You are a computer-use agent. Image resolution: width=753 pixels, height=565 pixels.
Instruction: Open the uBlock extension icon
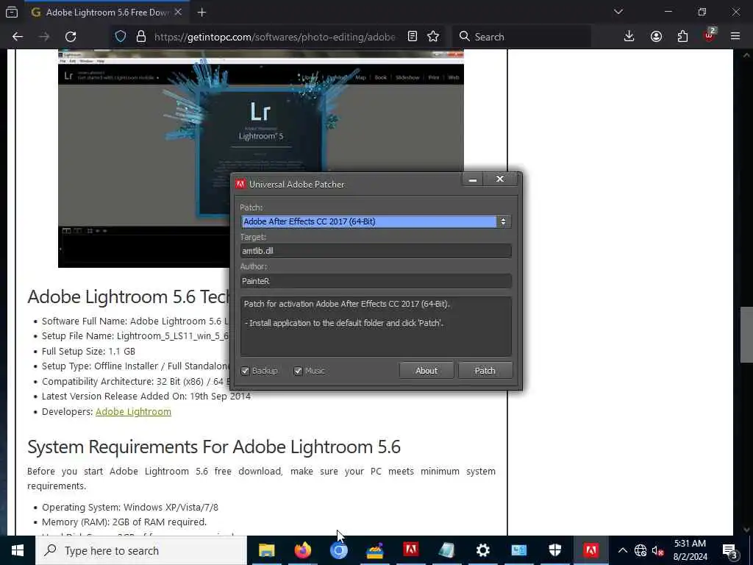tap(710, 35)
